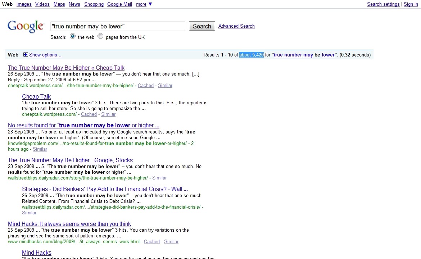Open Similar link for wallstreetblips story result
This screenshot has width=421, height=259.
[x=159, y=178]
